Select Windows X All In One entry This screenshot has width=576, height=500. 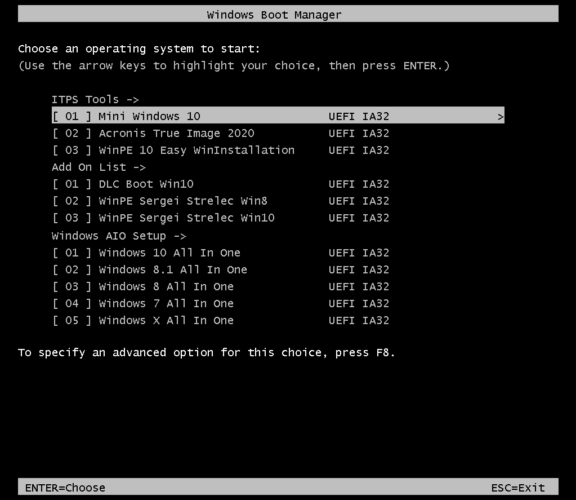tap(221, 320)
